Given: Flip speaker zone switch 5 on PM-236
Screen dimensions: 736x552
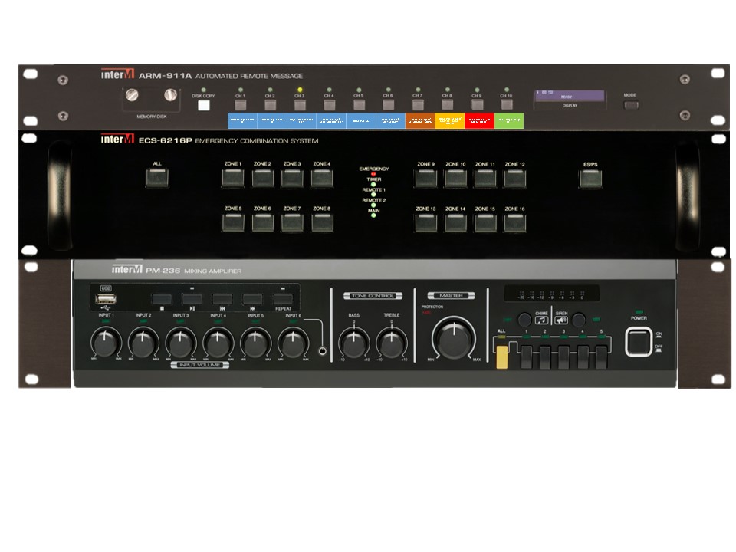Looking at the screenshot, I should point(601,356).
